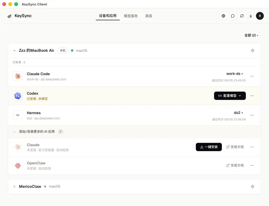The image size is (269, 206).
Task: Click the Claude Code app icon
Action: (x=18, y=76)
